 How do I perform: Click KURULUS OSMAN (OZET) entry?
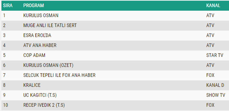48,65
